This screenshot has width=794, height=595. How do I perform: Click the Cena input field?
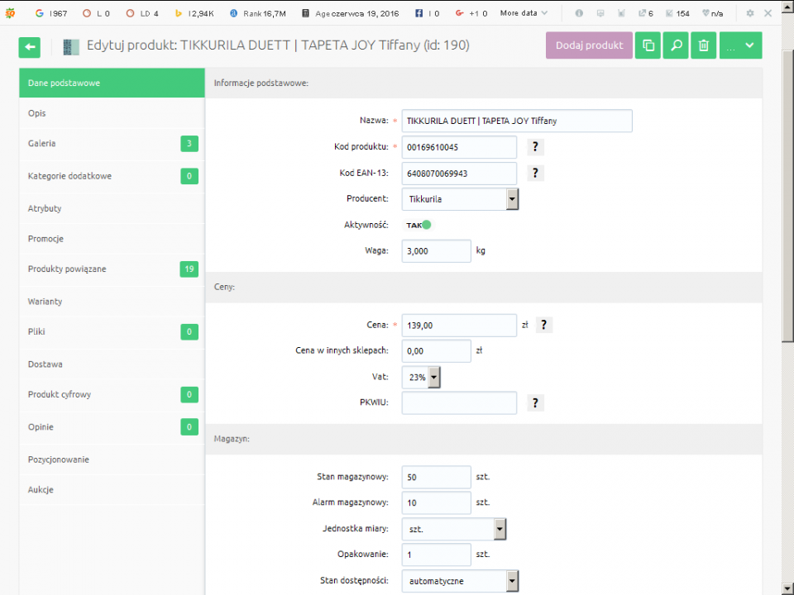point(459,326)
